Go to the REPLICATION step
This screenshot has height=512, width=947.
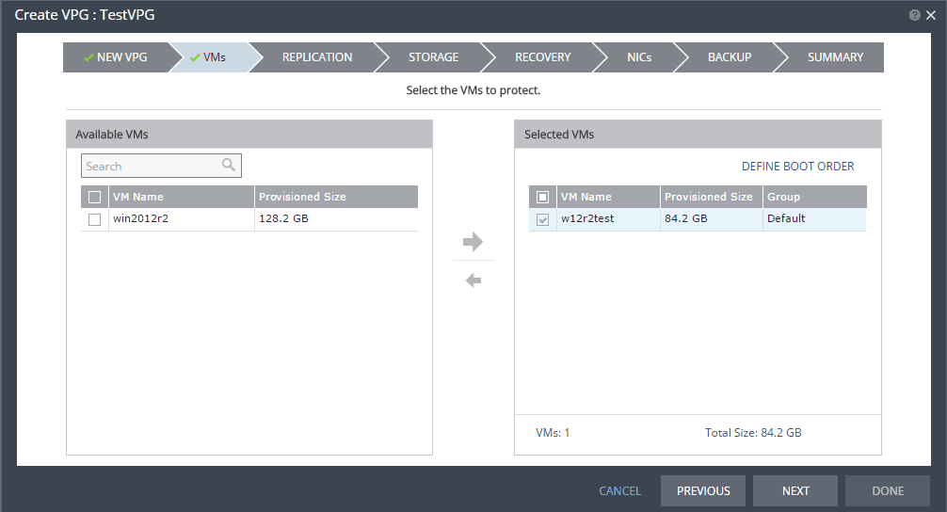pos(317,57)
